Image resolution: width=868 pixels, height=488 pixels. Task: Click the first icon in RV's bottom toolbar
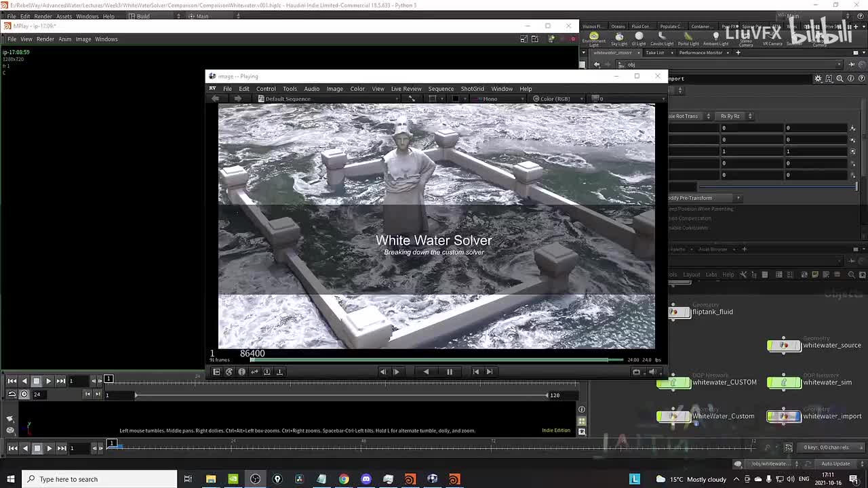click(x=216, y=371)
